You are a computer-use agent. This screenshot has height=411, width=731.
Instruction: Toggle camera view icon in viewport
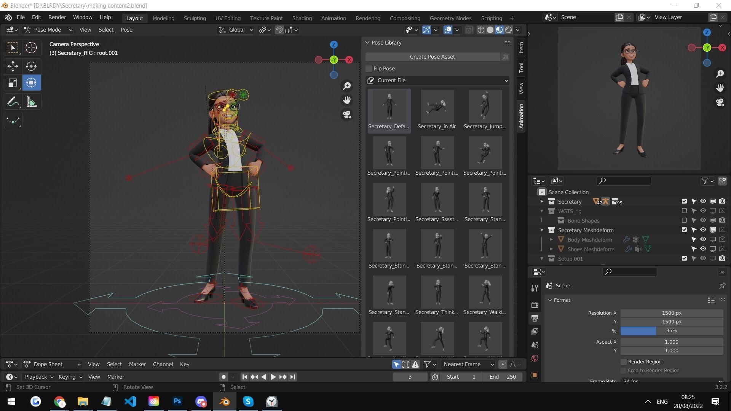[346, 115]
